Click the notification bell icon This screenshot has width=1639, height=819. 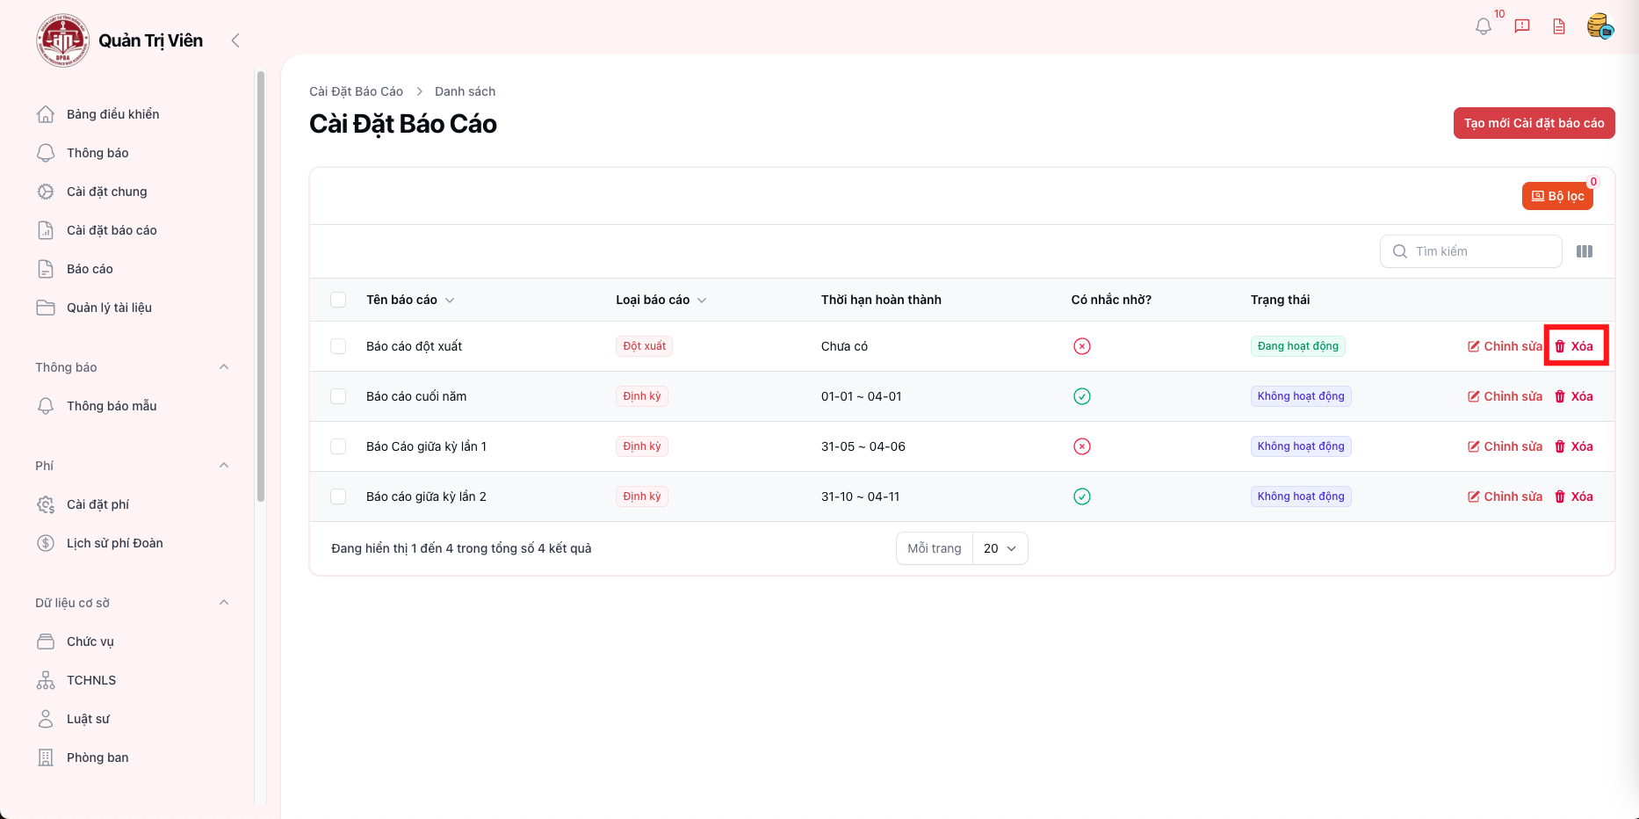tap(1483, 26)
